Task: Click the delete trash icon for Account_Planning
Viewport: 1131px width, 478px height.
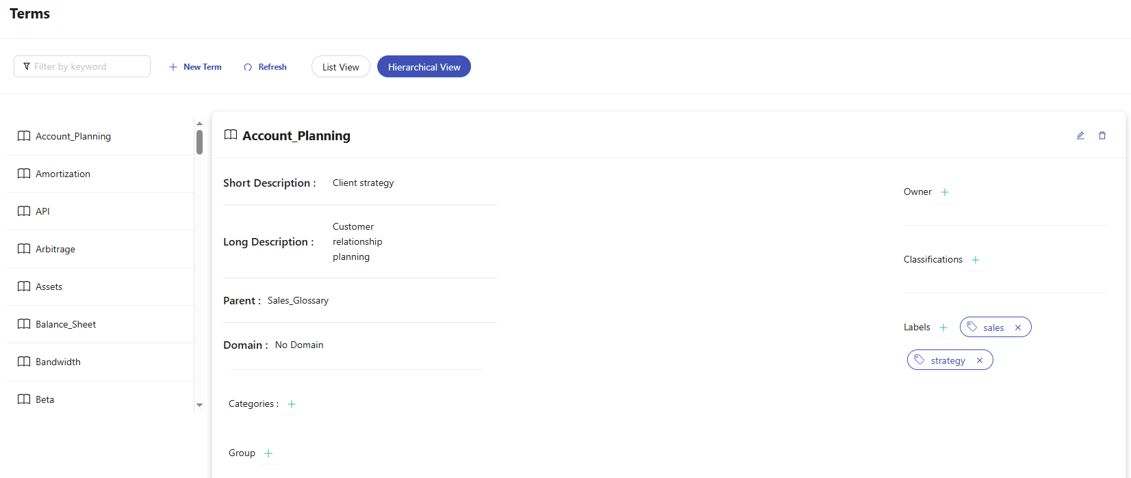Action: [x=1102, y=135]
